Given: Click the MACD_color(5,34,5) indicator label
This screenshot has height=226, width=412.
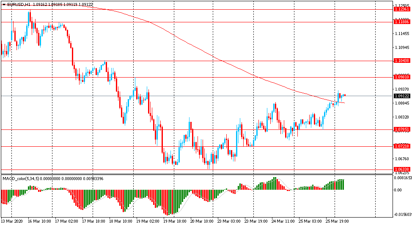Looking at the screenshot, I should point(21,179).
